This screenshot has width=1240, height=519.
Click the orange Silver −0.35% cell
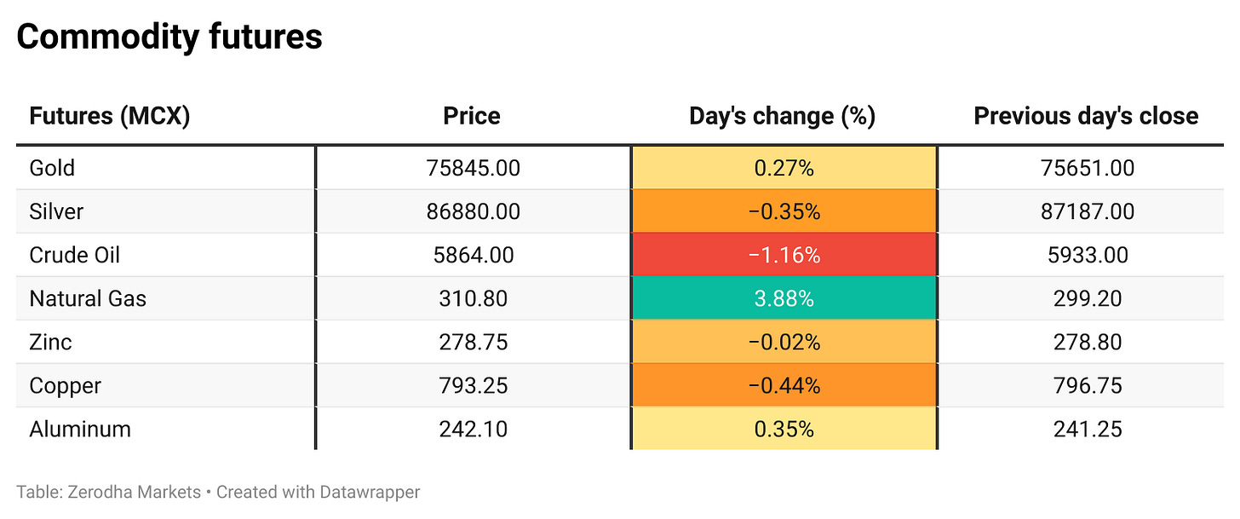[x=784, y=212]
